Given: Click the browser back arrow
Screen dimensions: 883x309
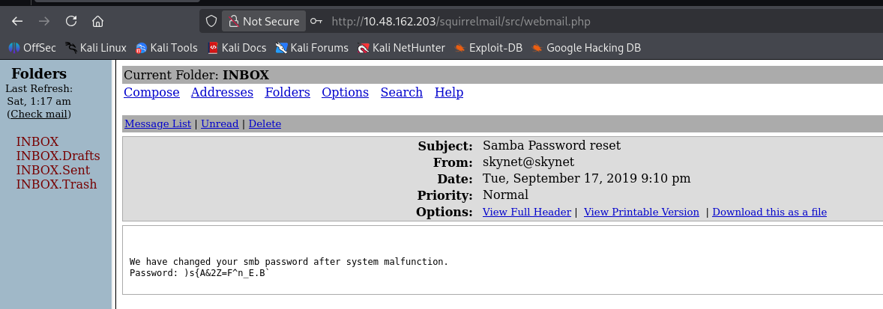Looking at the screenshot, I should (x=17, y=21).
